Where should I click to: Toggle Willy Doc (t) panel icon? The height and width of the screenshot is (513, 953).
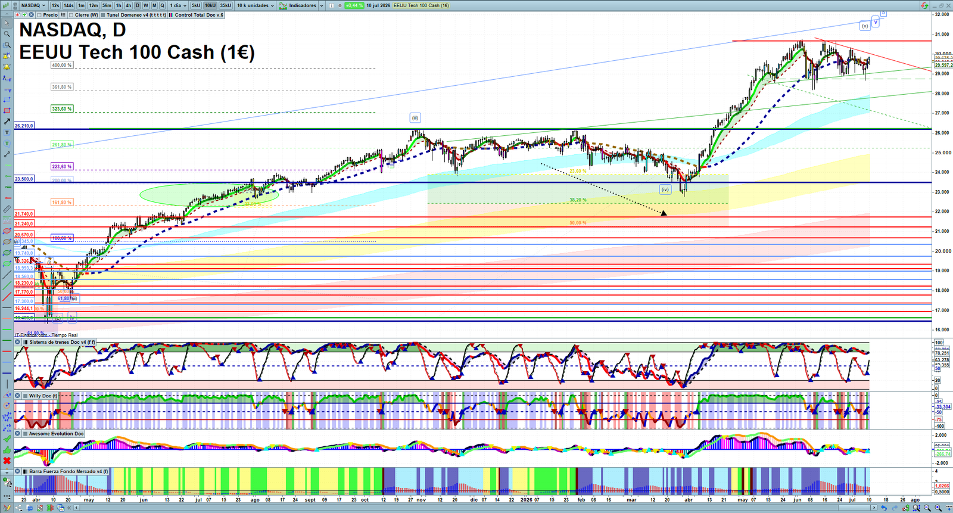click(25, 396)
